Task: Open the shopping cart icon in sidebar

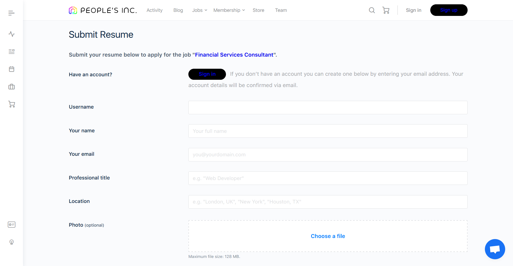Action: click(11, 104)
